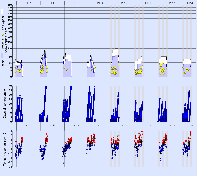Click the white Upper snow depth legend swatch
197x176 pixels.
[x=2, y=12]
